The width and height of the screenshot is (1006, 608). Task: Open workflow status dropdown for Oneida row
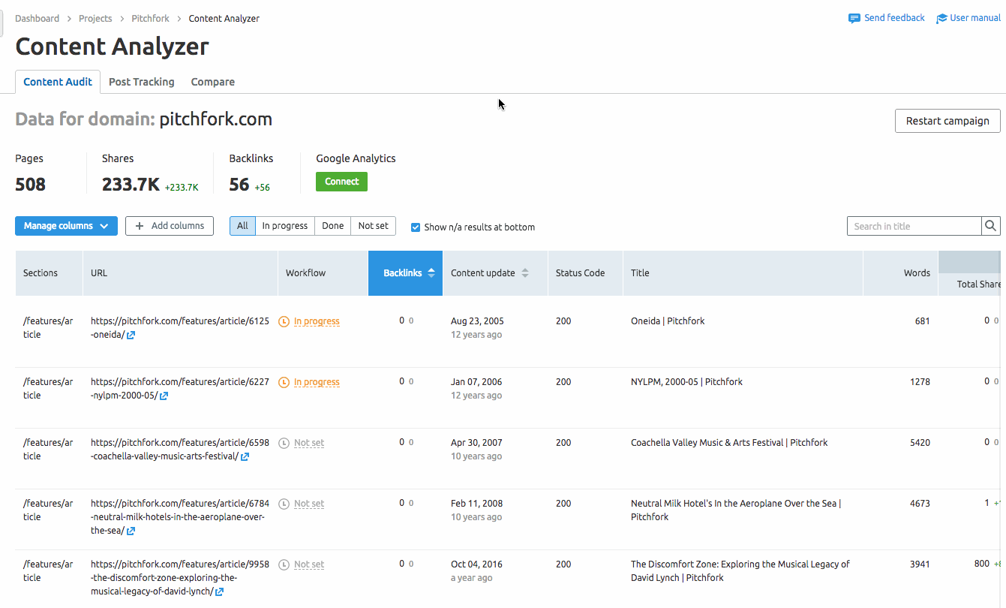(x=316, y=321)
